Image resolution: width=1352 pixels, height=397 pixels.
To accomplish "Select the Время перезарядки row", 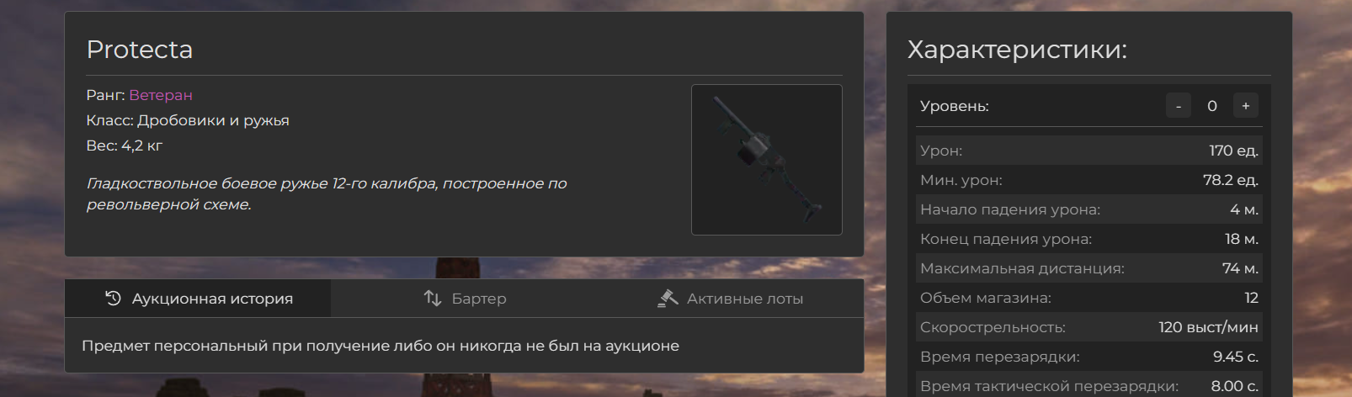I will (x=1089, y=357).
